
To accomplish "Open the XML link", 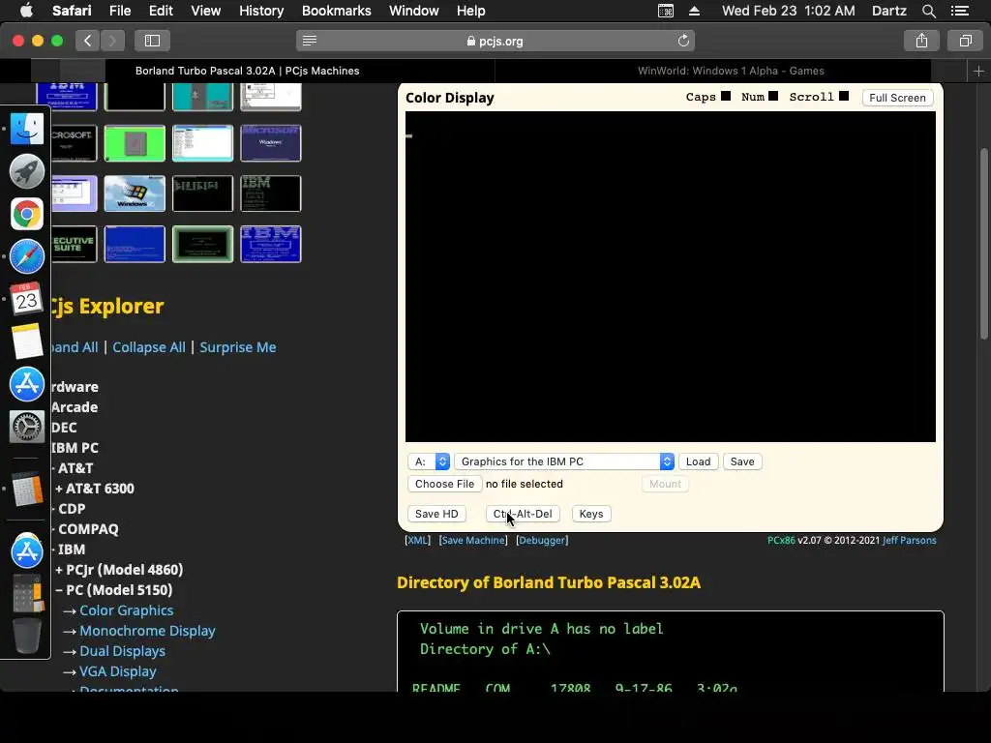I will coord(417,540).
